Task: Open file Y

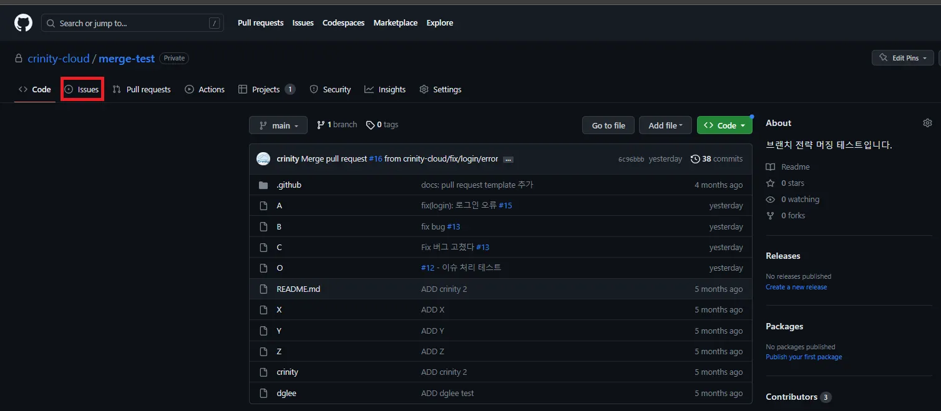Action: 279,331
